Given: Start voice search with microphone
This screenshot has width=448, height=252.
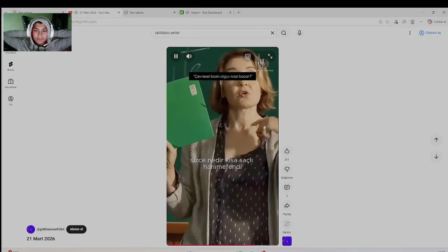Looking at the screenshot, I should (300, 33).
